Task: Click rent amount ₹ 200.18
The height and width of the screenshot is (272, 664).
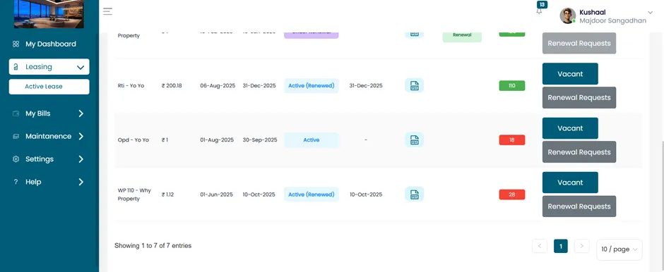Action: [172, 86]
